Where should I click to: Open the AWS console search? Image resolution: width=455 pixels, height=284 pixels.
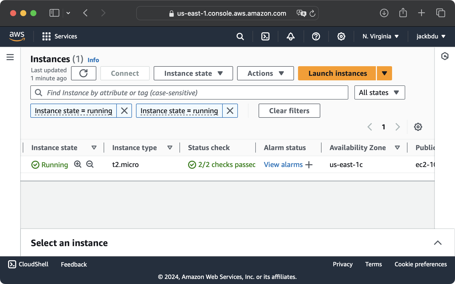tap(240, 36)
